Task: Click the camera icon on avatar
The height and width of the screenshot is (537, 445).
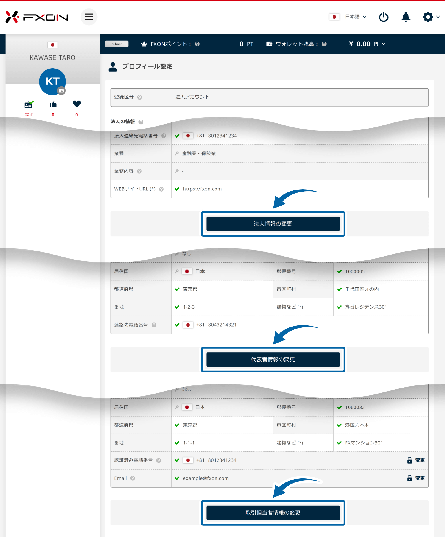Action: click(61, 91)
